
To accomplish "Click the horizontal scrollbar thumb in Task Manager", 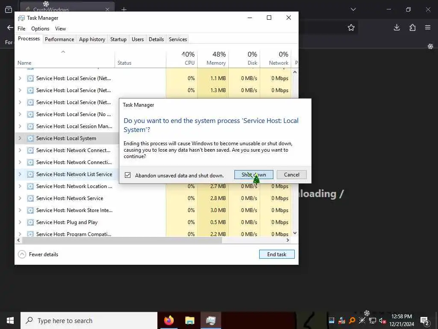I will (122, 240).
